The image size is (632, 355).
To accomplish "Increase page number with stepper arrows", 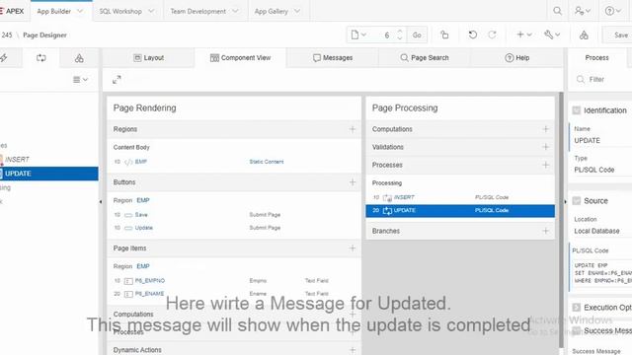I will point(400,32).
